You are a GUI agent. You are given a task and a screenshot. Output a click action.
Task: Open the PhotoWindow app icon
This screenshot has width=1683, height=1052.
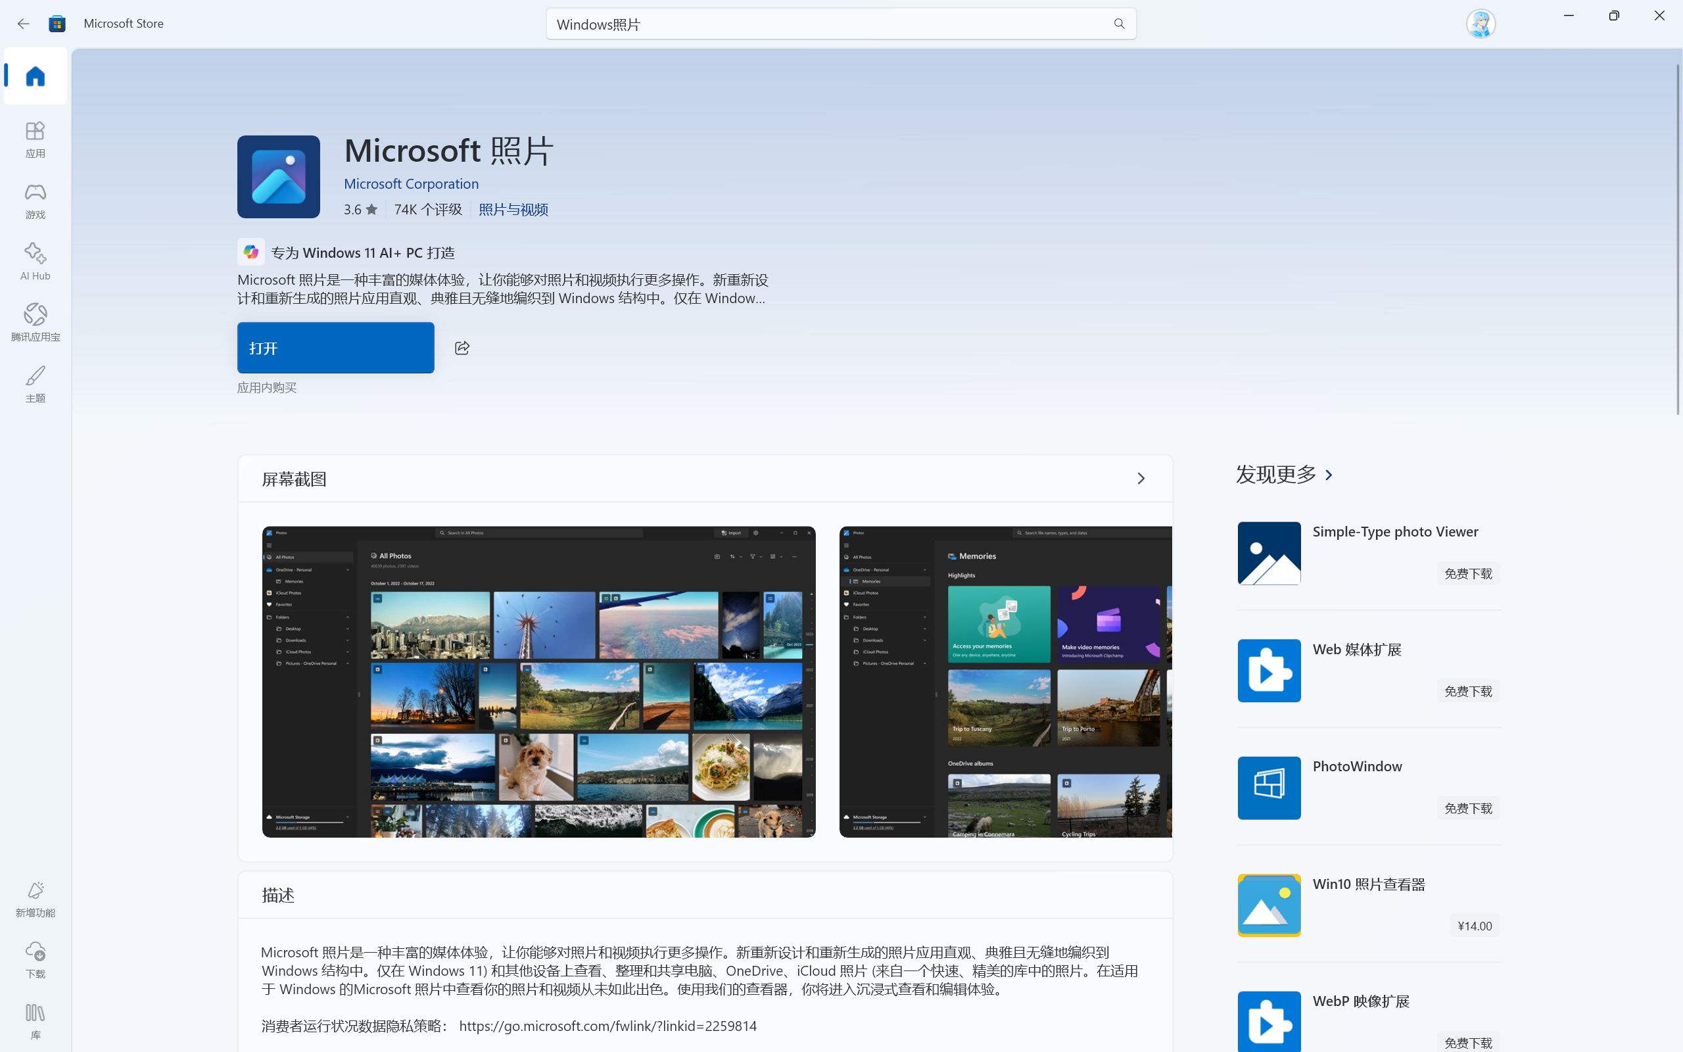1269,788
